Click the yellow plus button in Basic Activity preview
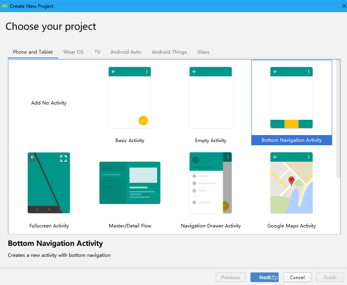The height and width of the screenshot is (285, 347). [143, 121]
